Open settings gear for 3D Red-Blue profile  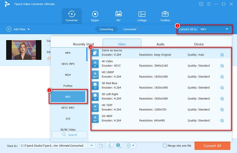point(222,88)
